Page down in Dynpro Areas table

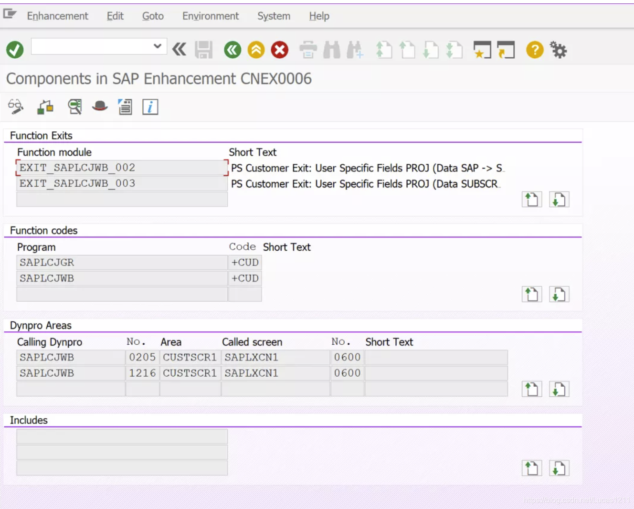point(559,389)
